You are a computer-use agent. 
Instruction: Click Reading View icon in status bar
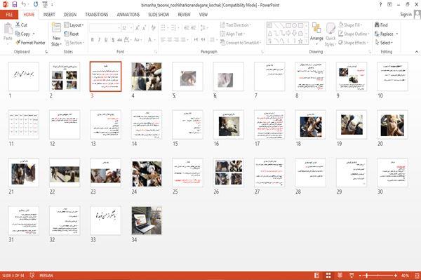340,275
